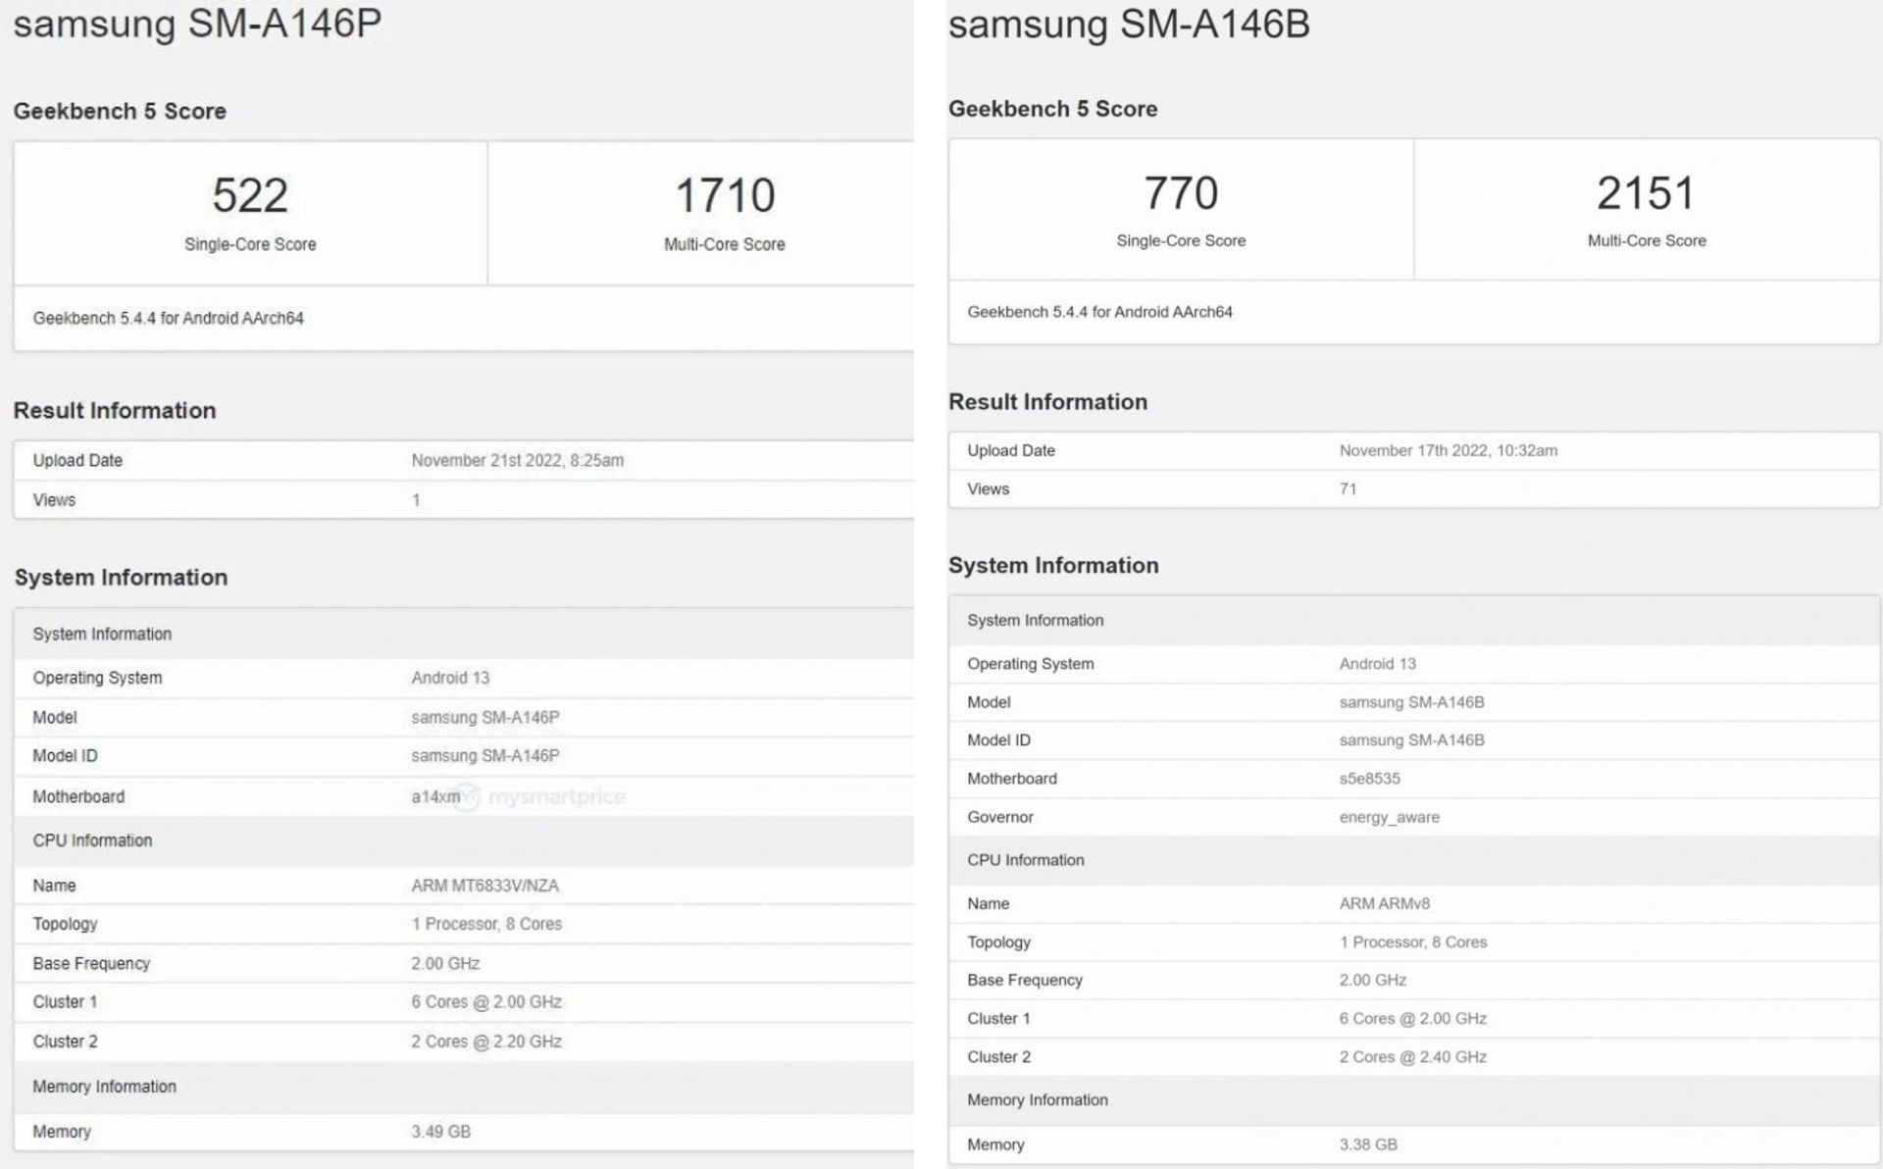Click the 2 Cores @ 2.20 GHz entry
Screen dimensions: 1883x1169
485,1042
